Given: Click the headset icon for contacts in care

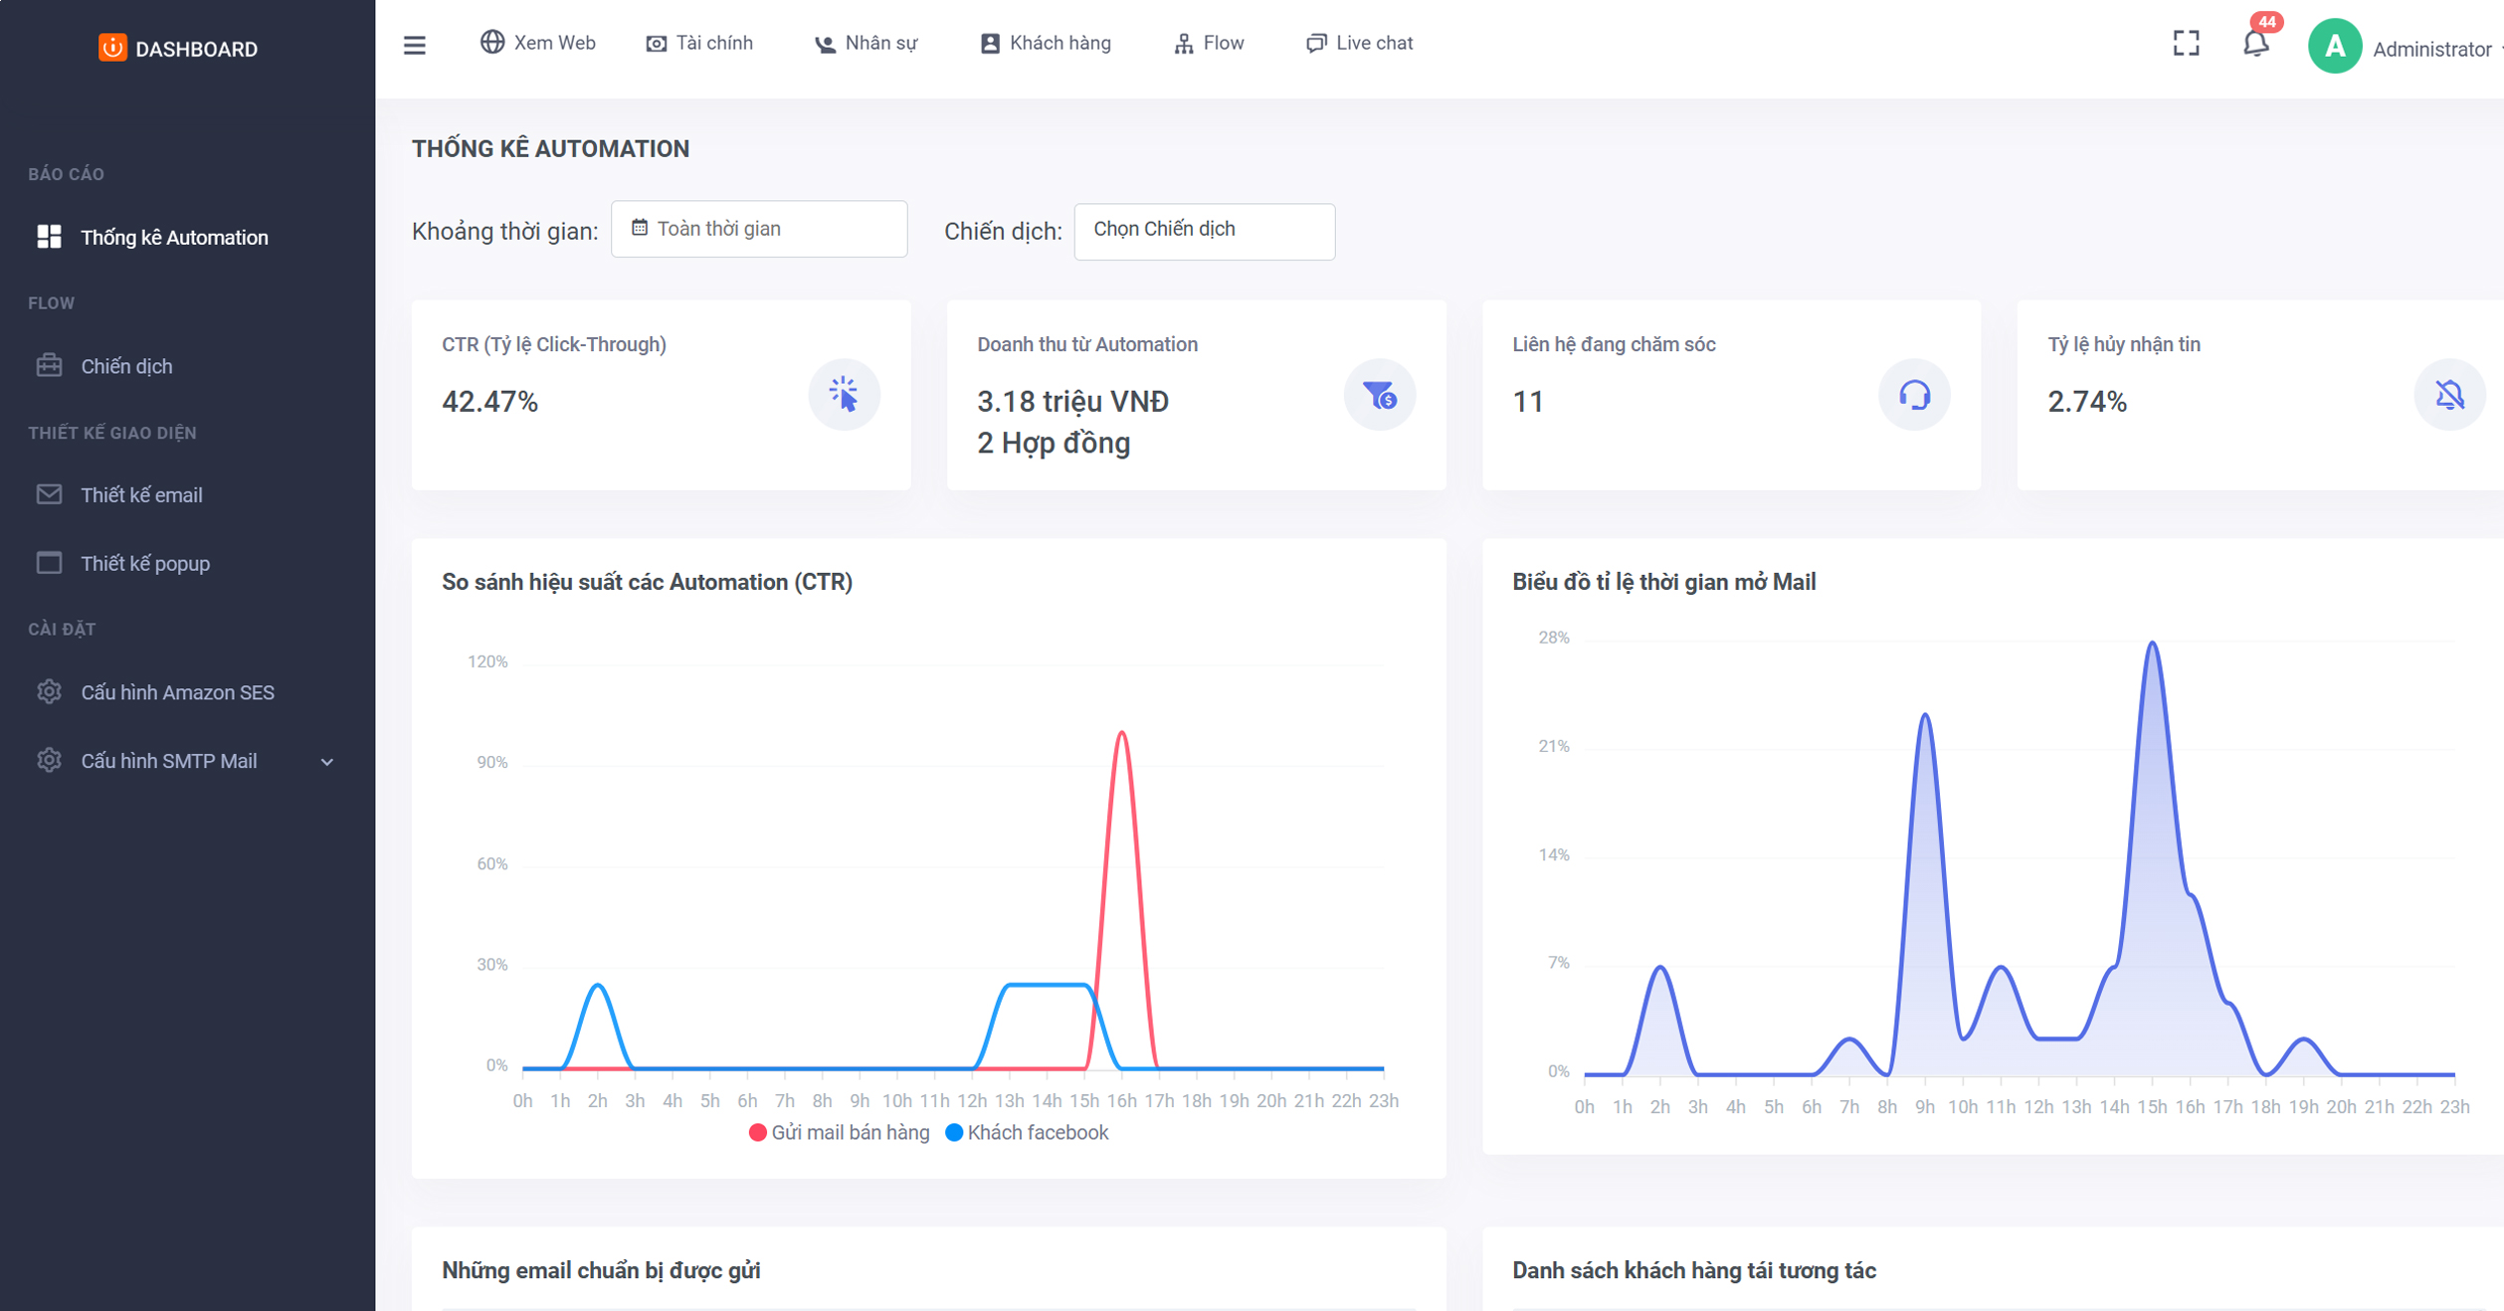Looking at the screenshot, I should pyautogui.click(x=1914, y=395).
